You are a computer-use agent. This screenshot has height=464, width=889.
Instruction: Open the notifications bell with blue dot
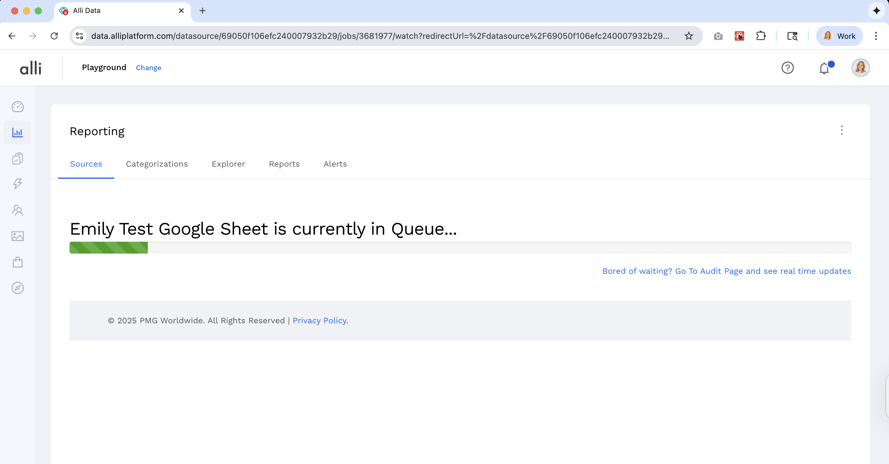(824, 68)
